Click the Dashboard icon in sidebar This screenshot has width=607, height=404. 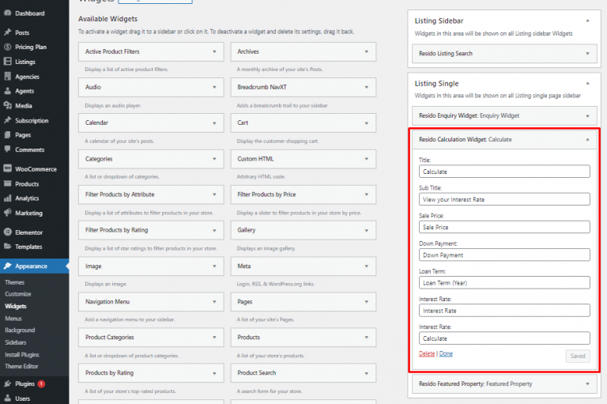tap(7, 13)
